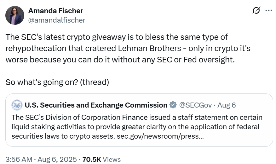Open the three-dot More options menu
Image resolution: width=276 pixels, height=164 pixels.
(x=269, y=10)
